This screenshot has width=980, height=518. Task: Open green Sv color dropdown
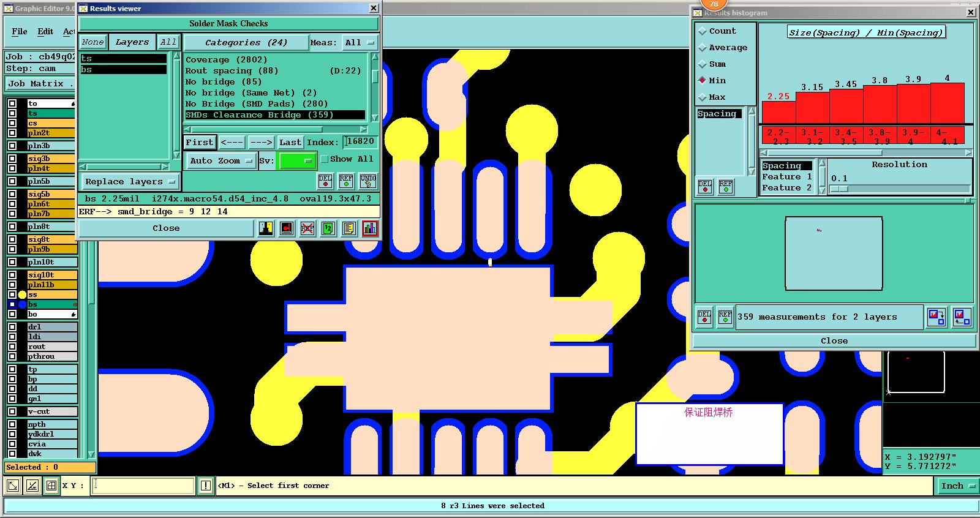297,161
